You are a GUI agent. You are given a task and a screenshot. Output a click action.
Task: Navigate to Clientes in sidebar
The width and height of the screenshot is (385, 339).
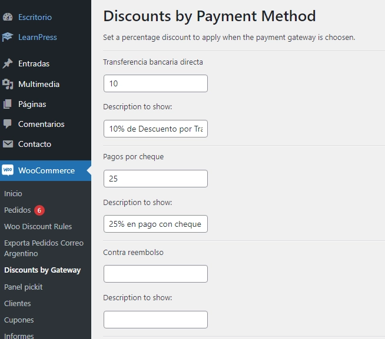pyautogui.click(x=18, y=303)
